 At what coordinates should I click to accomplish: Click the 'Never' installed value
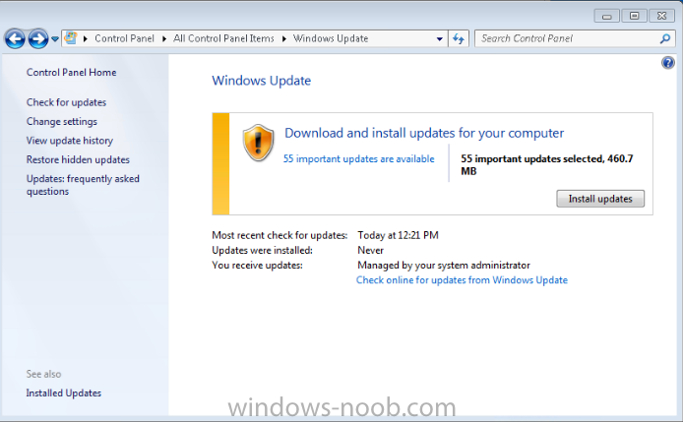point(371,251)
